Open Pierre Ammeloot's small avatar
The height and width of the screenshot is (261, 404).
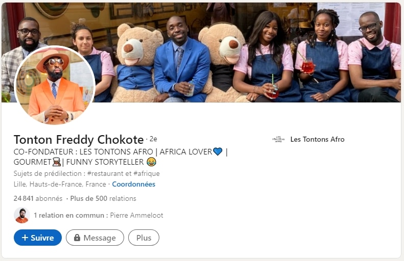21,215
